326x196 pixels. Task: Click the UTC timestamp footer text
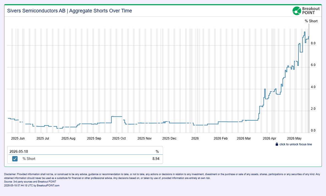click(32, 185)
